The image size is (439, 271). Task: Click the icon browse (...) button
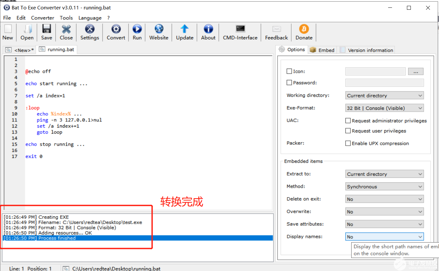416,71
